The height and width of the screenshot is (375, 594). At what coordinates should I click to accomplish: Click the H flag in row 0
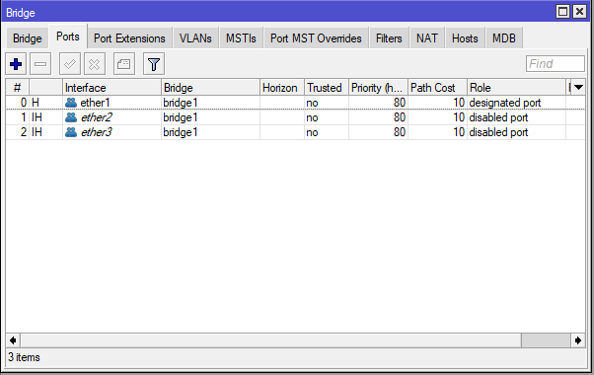point(36,103)
